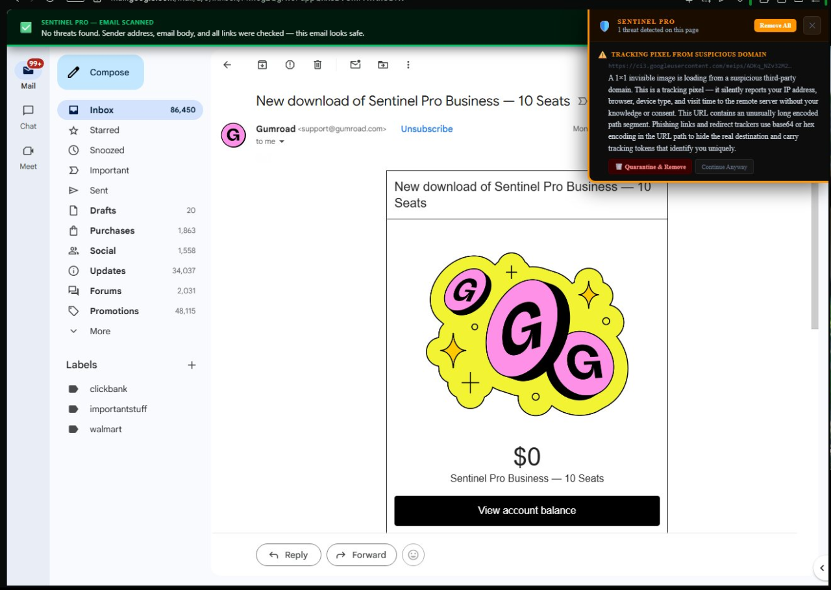Screen dimensions: 831x590
Task: Expand the More folders list
Action: point(130,331)
